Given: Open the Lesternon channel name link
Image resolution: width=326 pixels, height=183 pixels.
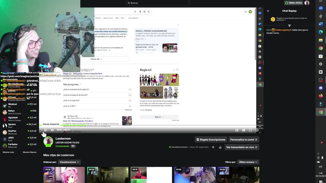Looking at the screenshot, I should (63, 139).
